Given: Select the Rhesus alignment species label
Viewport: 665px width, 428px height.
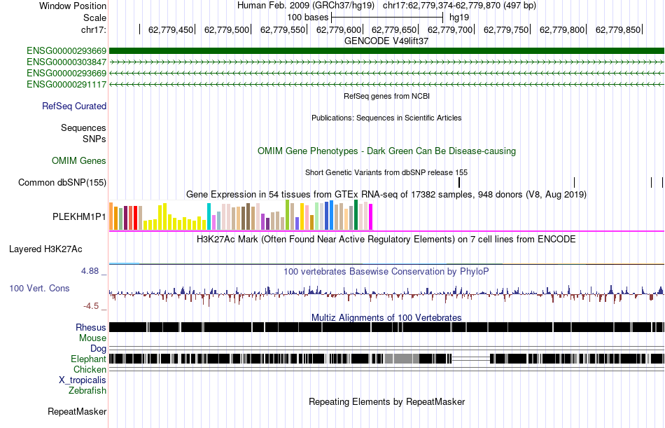Looking at the screenshot, I should [91, 327].
